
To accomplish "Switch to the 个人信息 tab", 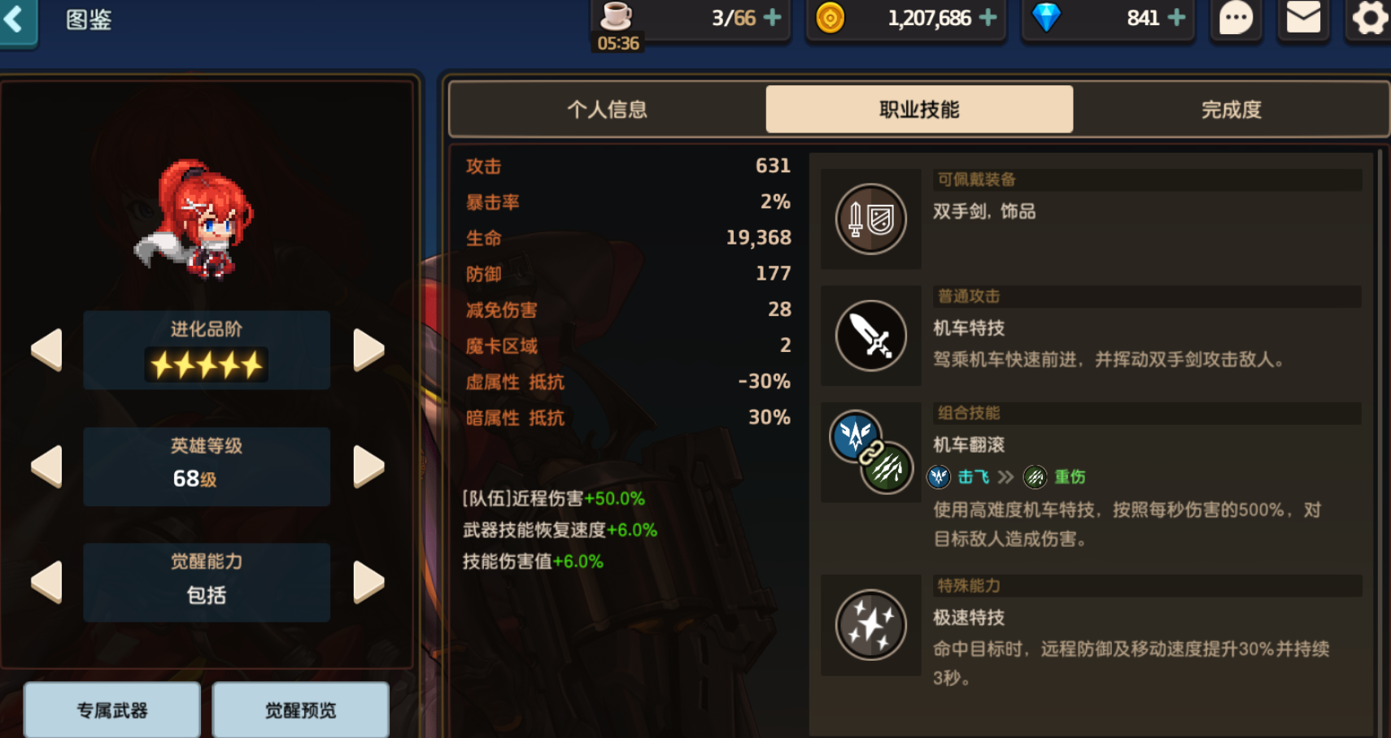I will (608, 109).
